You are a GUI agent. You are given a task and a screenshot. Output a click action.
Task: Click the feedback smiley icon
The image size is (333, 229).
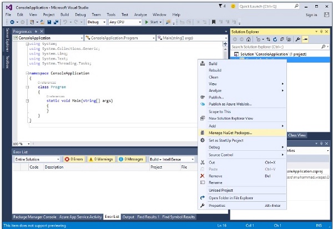tap(233, 6)
